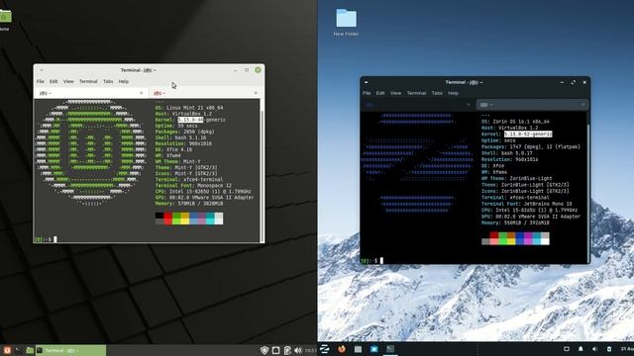
Task: Open Edit menu in Mint terminal
Action: coord(53,81)
